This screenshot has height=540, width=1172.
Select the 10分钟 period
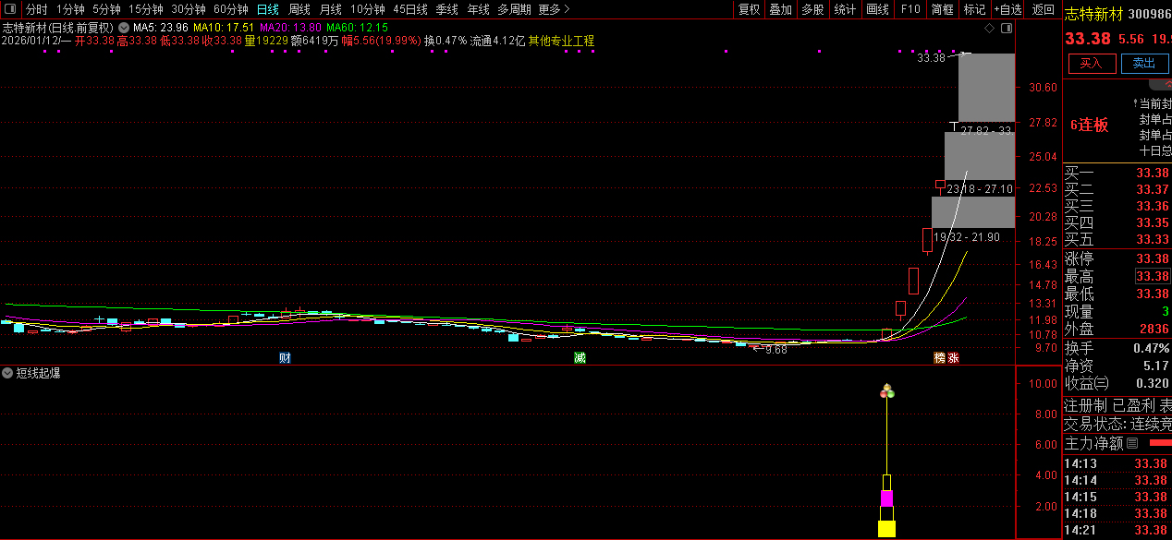tap(367, 9)
